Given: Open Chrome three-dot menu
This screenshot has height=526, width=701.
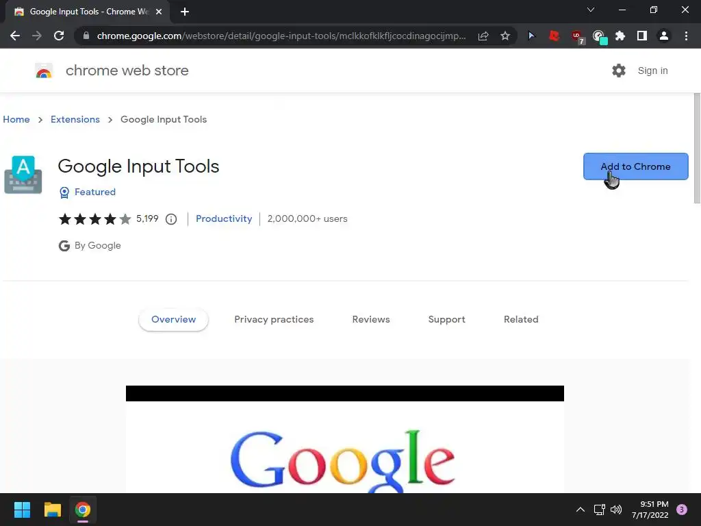Looking at the screenshot, I should 686,36.
